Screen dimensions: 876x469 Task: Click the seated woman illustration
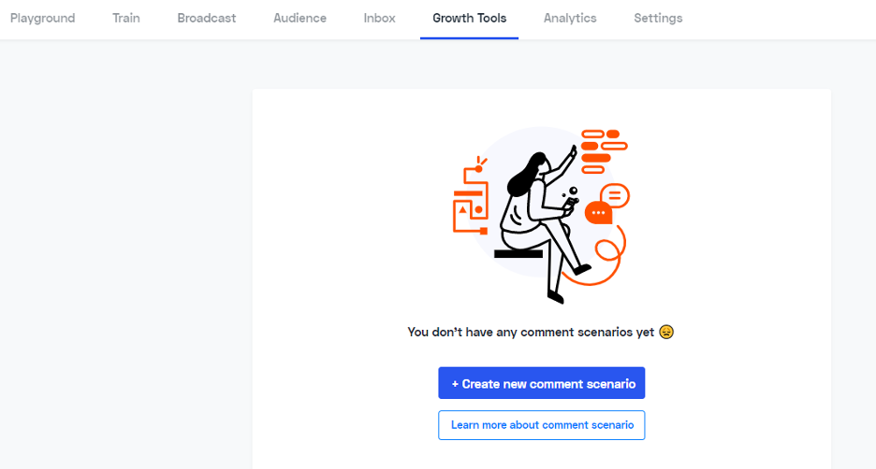[x=545, y=223]
